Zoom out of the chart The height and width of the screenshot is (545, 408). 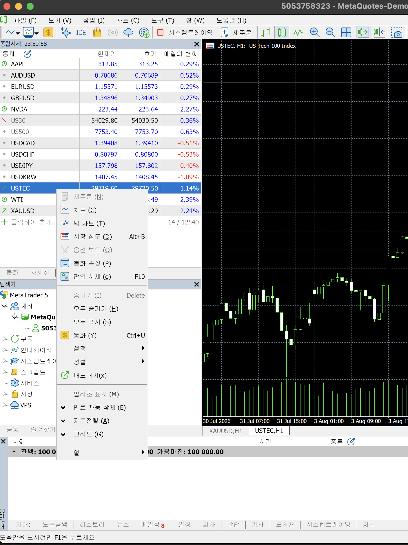pyautogui.click(x=330, y=32)
